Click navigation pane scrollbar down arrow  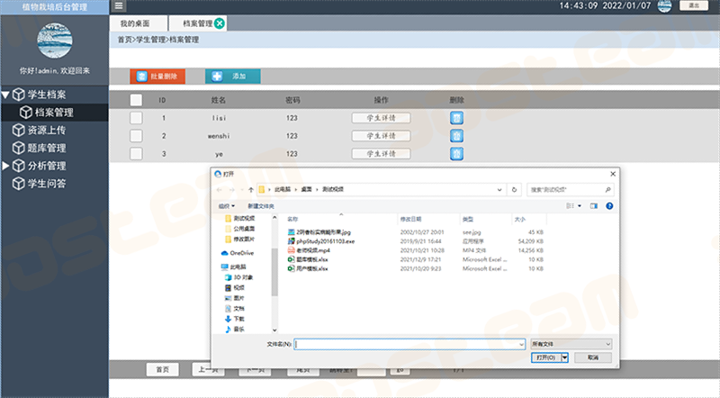(274, 330)
